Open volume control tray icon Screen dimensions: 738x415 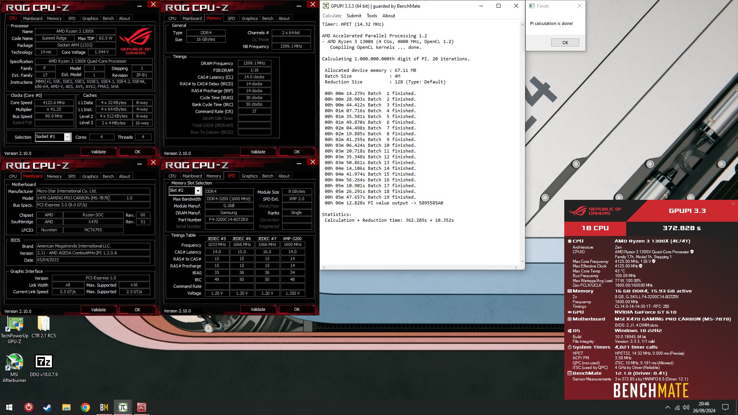[686, 407]
